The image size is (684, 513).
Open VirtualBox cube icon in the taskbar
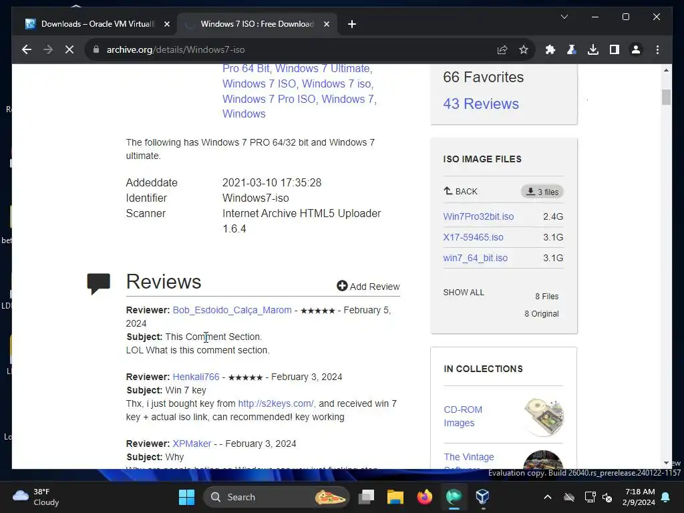click(482, 497)
